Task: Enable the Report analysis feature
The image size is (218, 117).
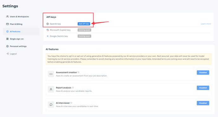Action: coord(203,88)
